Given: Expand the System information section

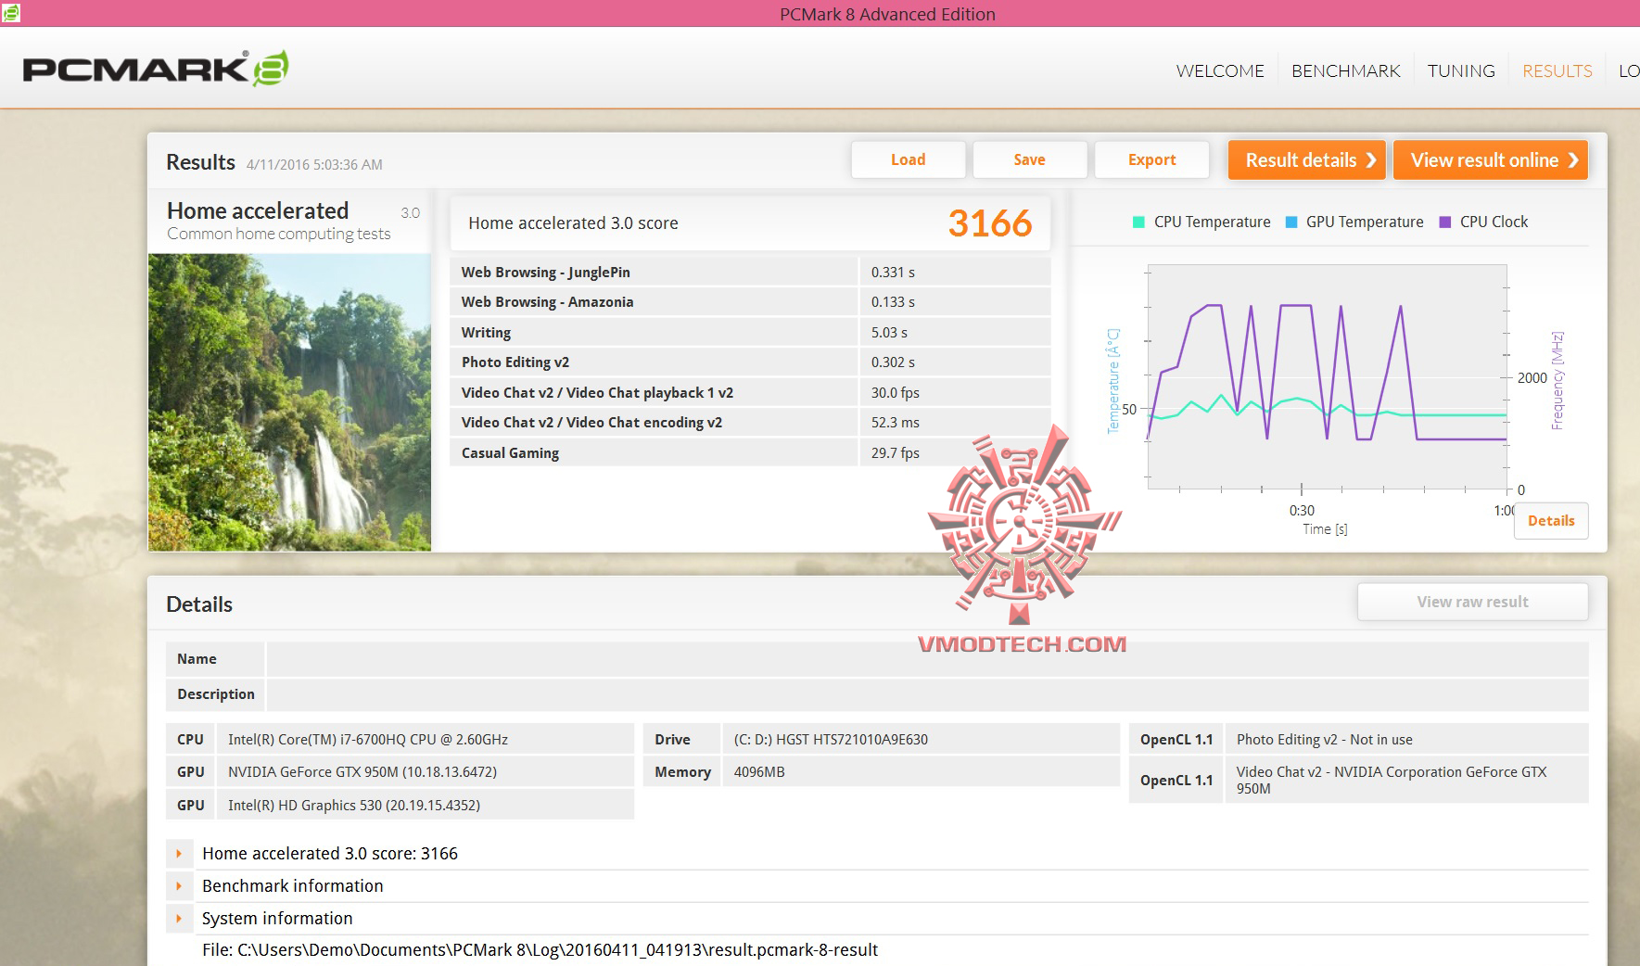Looking at the screenshot, I should (179, 919).
